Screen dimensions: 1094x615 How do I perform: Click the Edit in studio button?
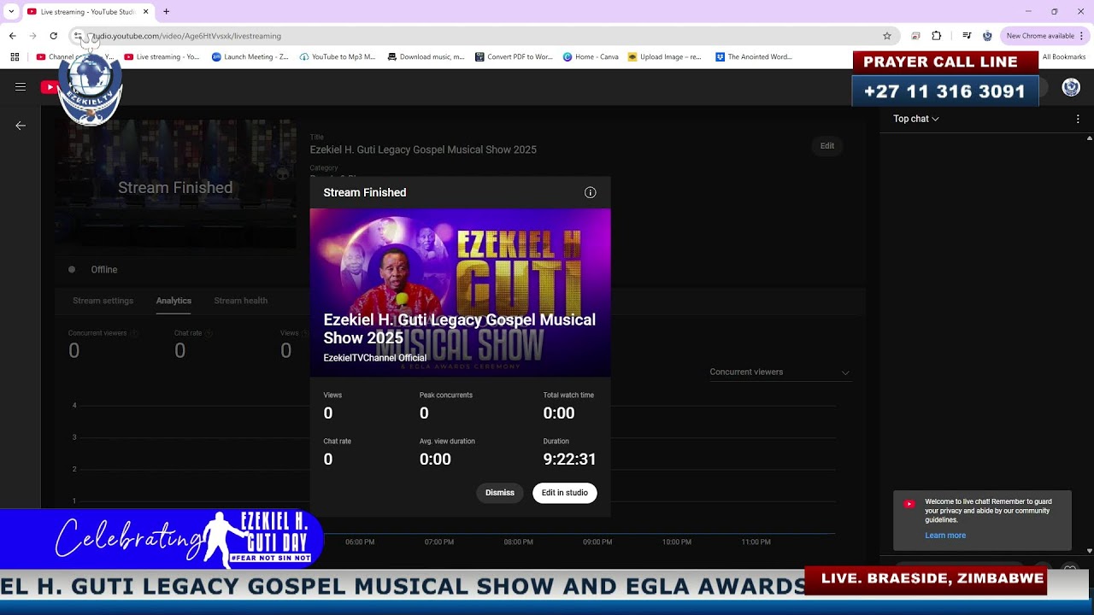564,493
